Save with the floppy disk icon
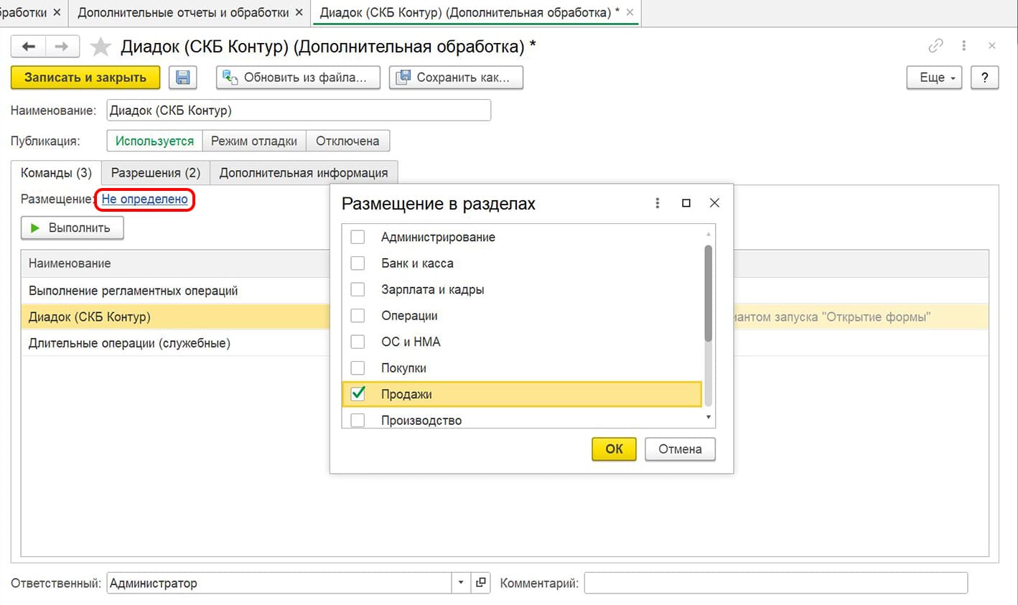This screenshot has height=605, width=1018. 183,78
